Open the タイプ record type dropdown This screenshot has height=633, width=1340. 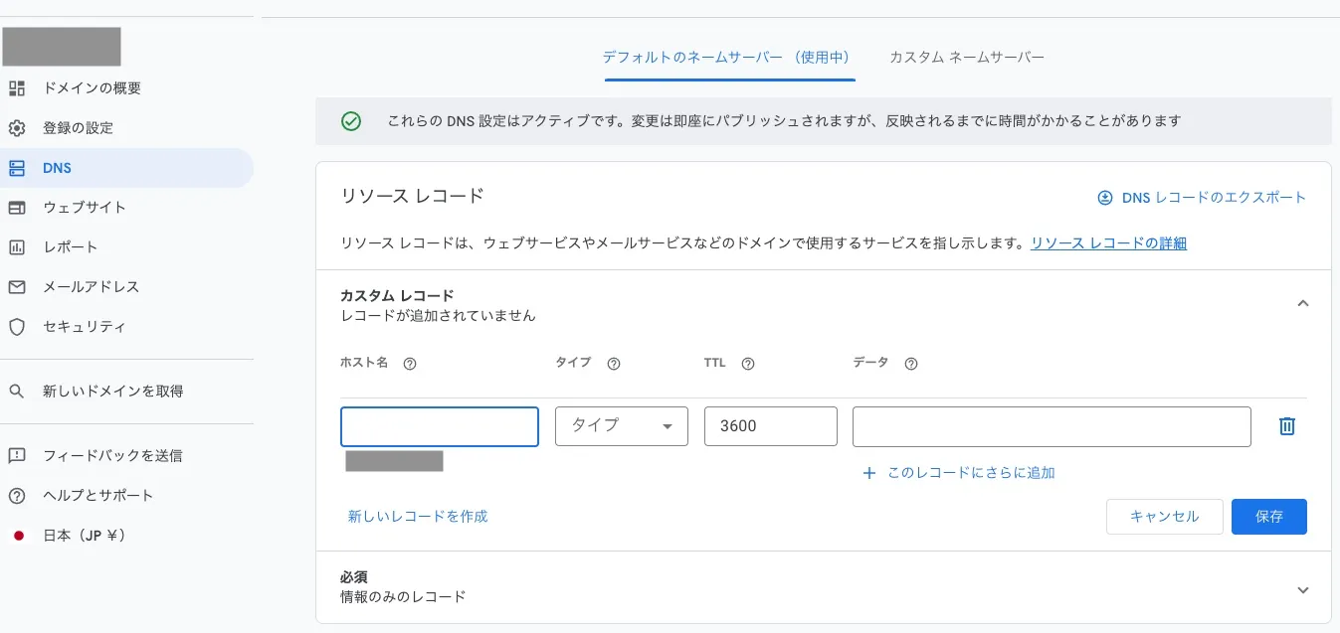click(621, 425)
